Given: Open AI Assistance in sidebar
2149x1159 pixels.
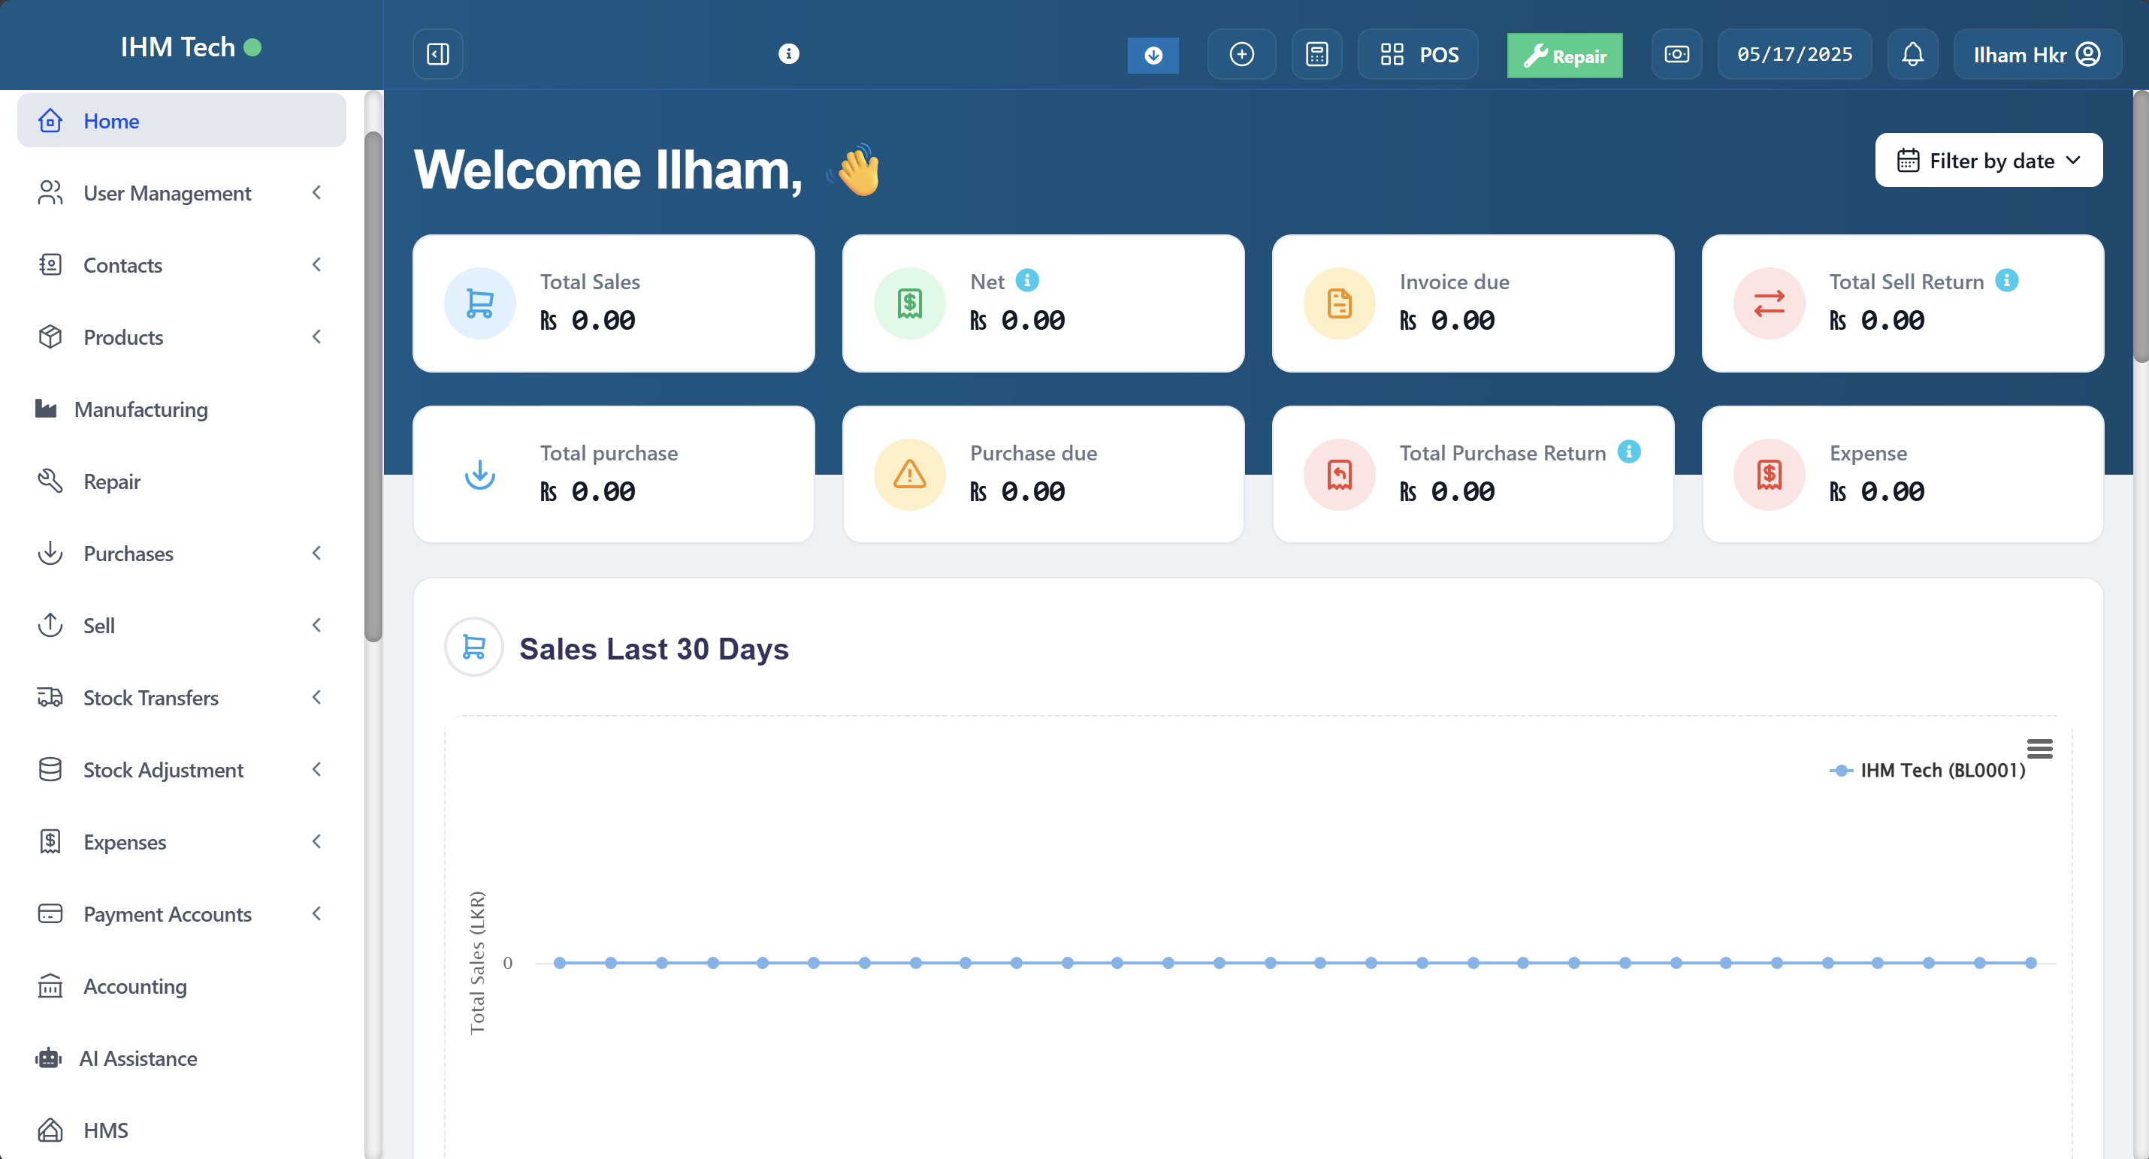Looking at the screenshot, I should click(x=182, y=1058).
